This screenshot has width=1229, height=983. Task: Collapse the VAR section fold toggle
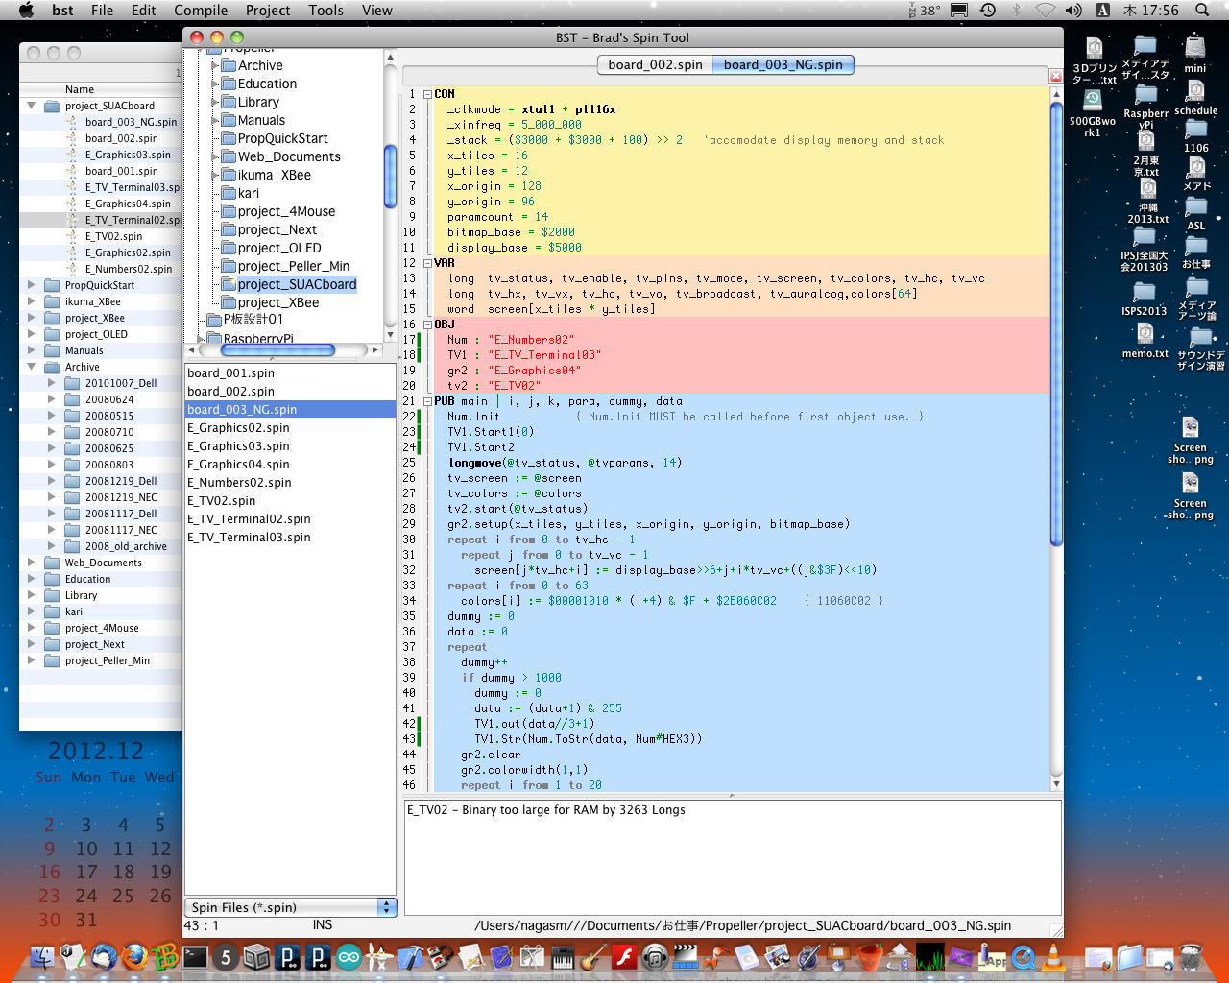point(427,263)
